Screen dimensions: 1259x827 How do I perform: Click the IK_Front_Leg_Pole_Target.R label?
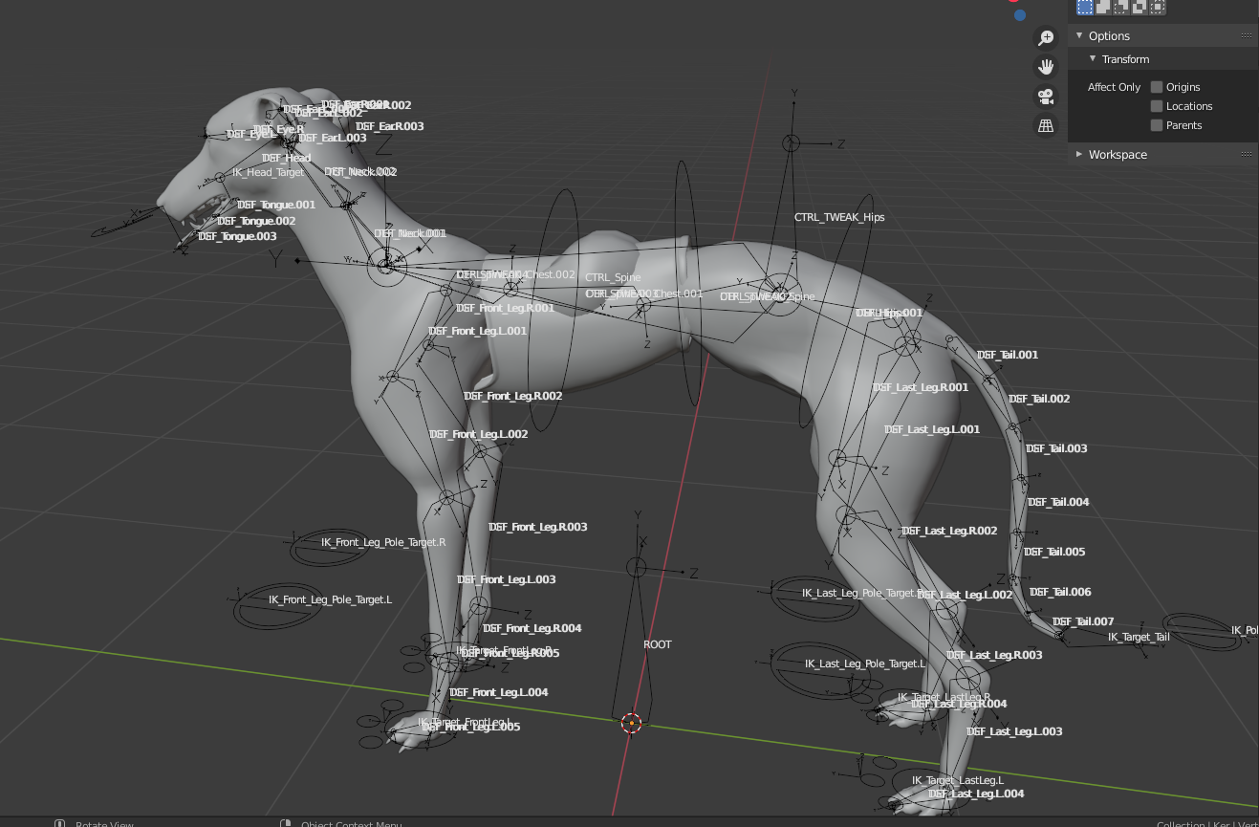coord(383,542)
